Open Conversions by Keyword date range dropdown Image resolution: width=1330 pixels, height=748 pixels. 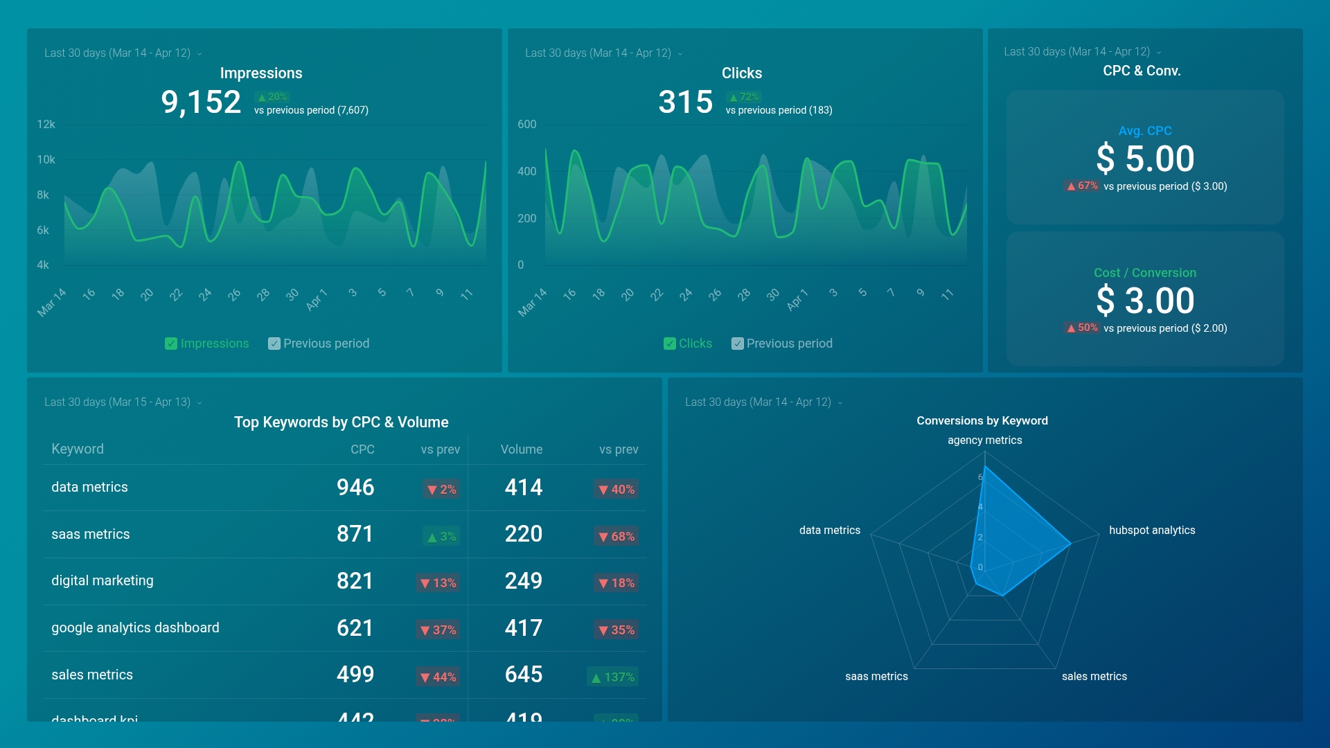[x=840, y=402]
